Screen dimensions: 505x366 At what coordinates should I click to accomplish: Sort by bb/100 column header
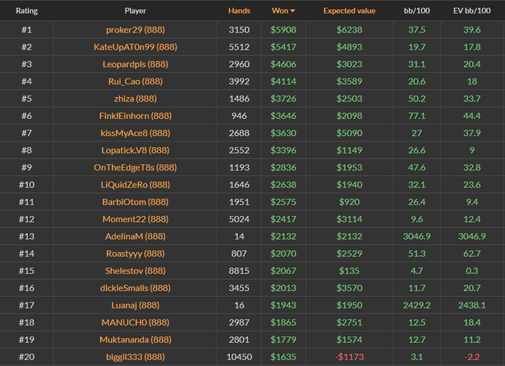pos(416,12)
